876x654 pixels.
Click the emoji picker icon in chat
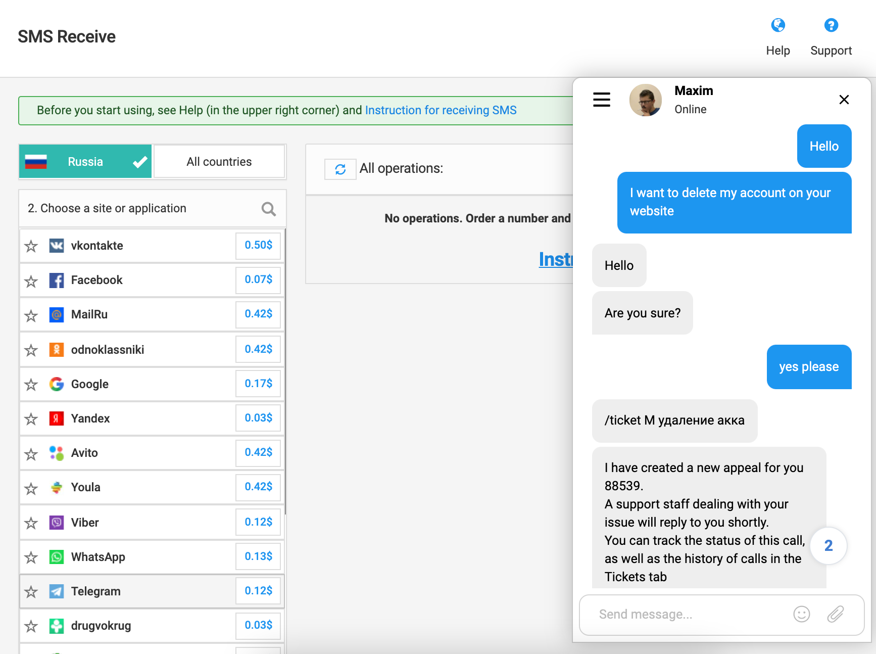click(x=801, y=614)
